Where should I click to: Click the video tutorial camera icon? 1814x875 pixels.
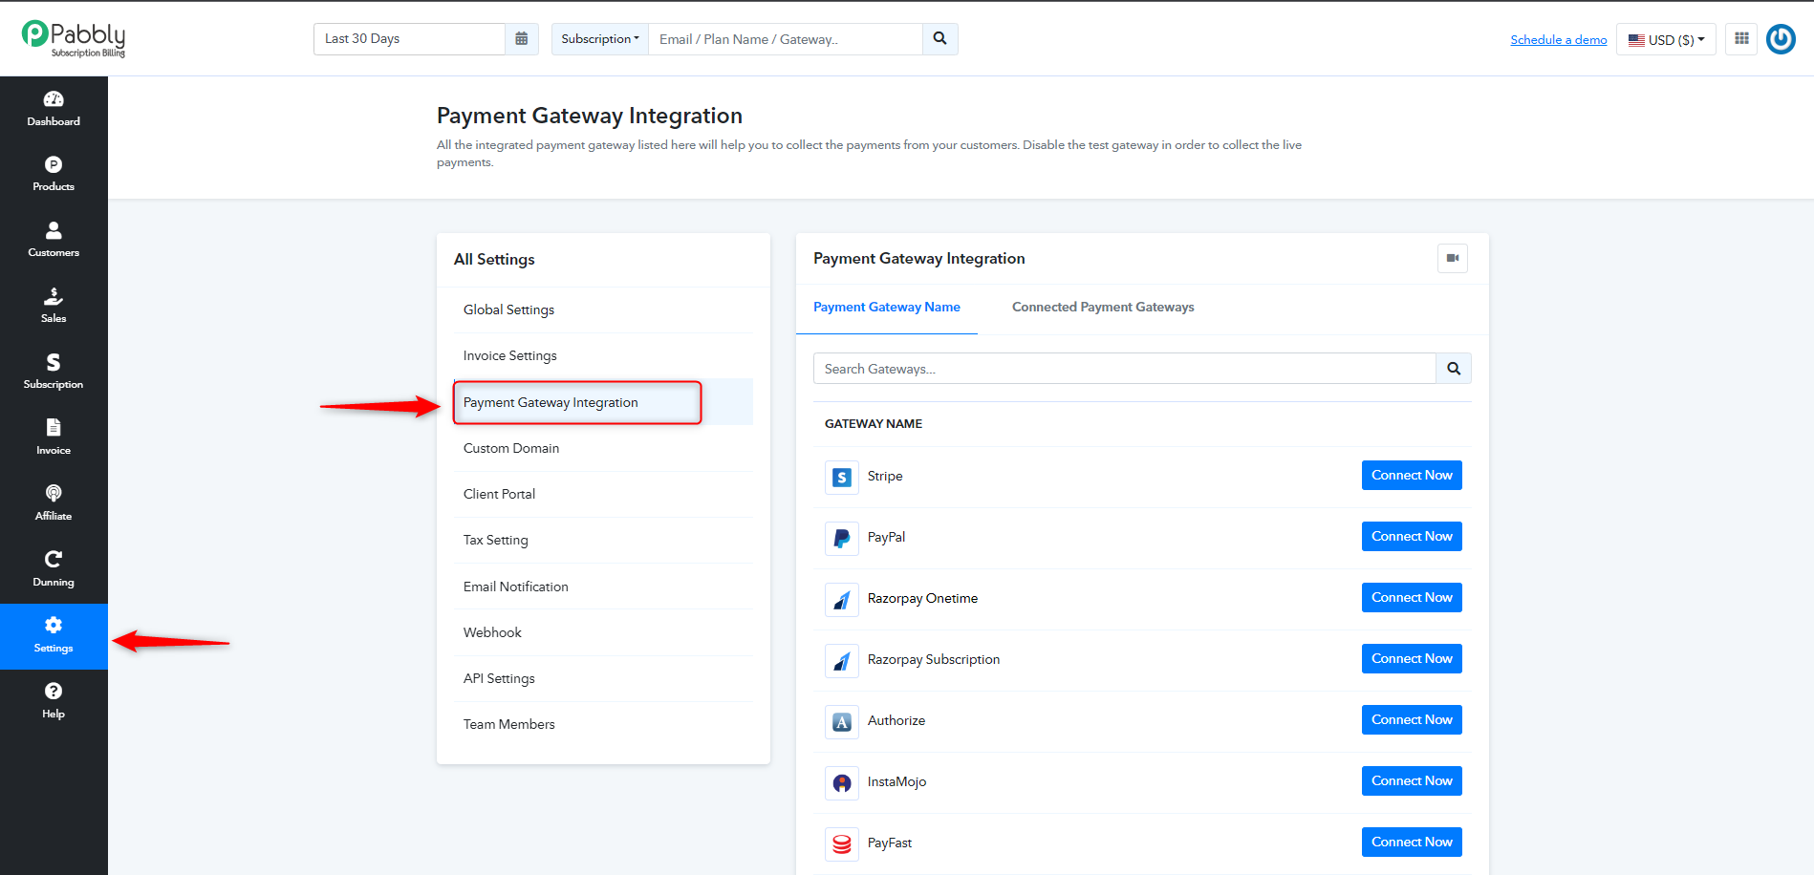[1453, 258]
